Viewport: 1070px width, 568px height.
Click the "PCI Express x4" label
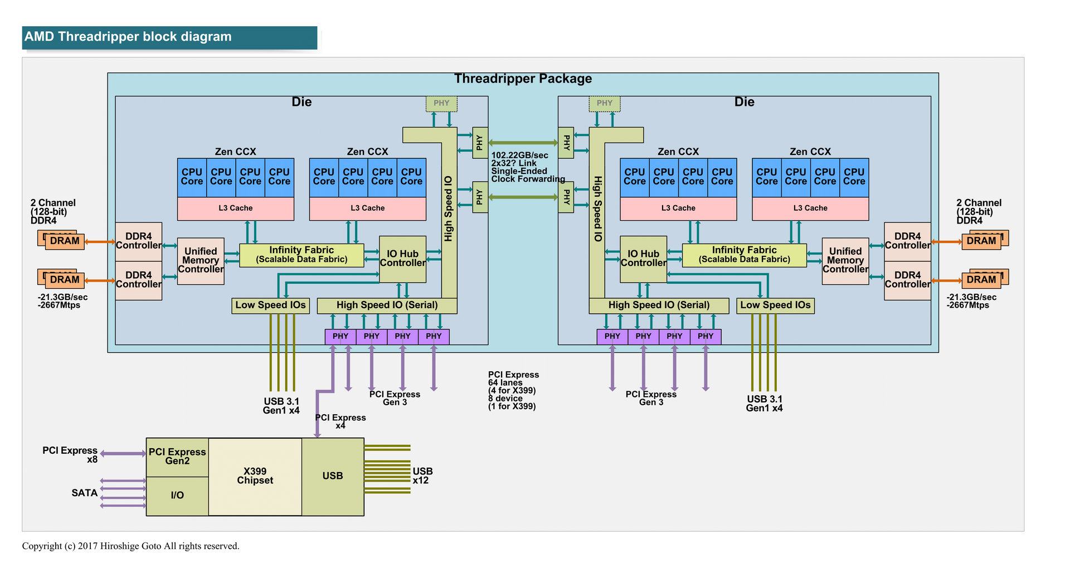(341, 421)
